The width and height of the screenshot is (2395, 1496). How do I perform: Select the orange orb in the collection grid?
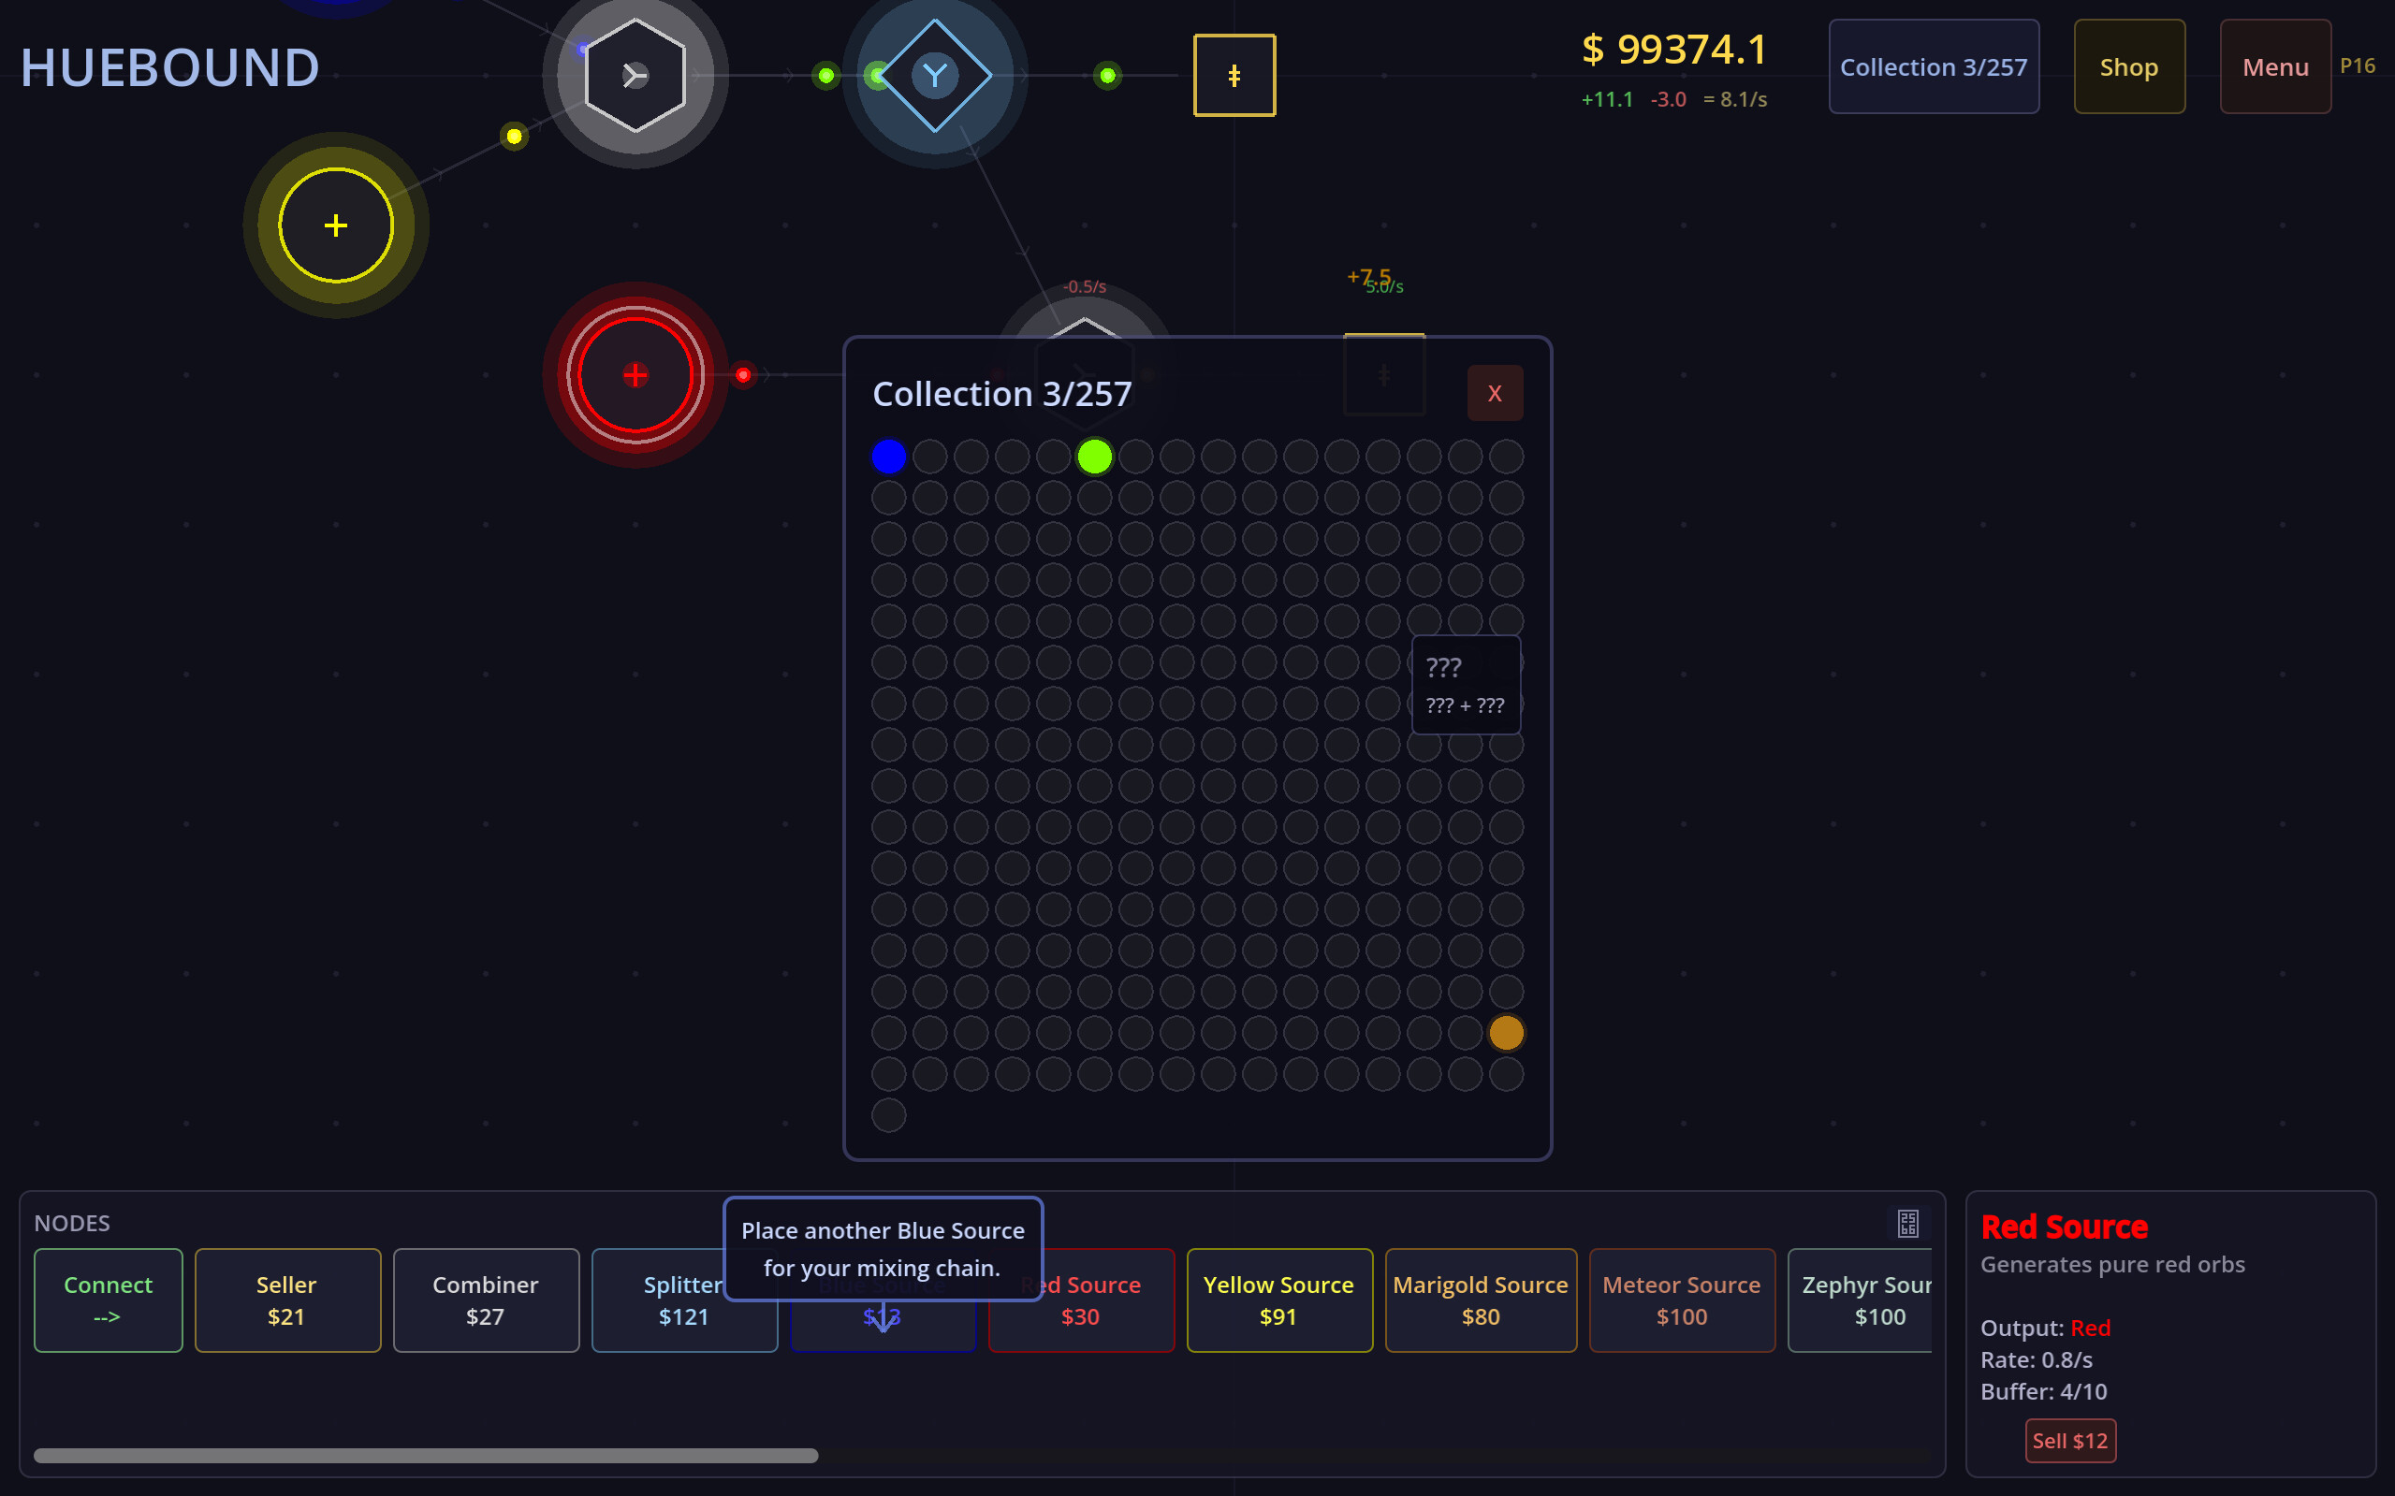point(1507,1032)
